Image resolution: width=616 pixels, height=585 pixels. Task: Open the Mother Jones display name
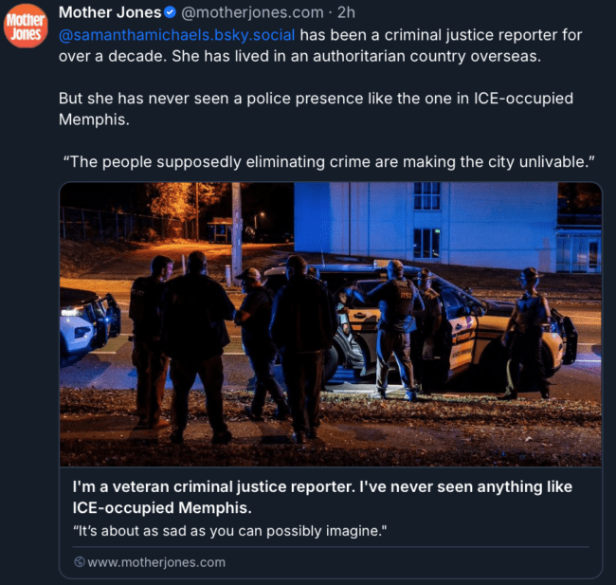(x=110, y=12)
